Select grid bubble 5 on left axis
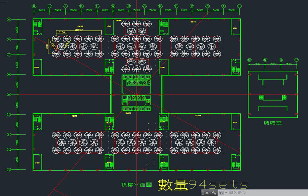Screen dimensions: 308x196 click(x=9, y=19)
